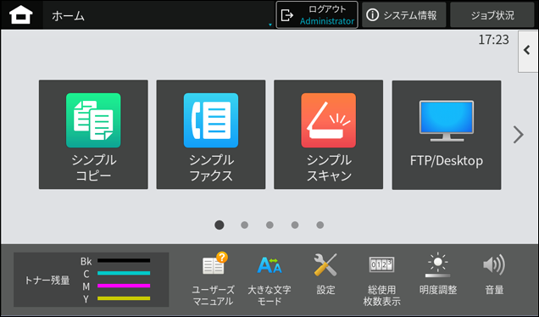539x317 pixels.
Task: Enable 大きな文字モード large text mode
Action: pyautogui.click(x=269, y=279)
